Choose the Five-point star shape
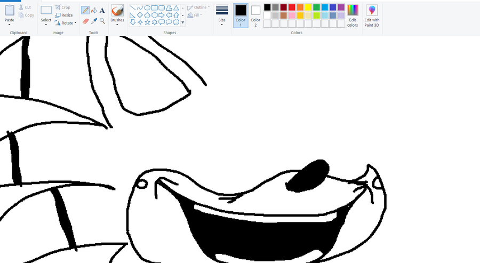 [x=147, y=22]
